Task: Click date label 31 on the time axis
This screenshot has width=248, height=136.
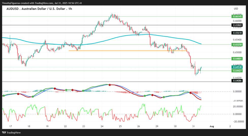Action: (x=193, y=126)
